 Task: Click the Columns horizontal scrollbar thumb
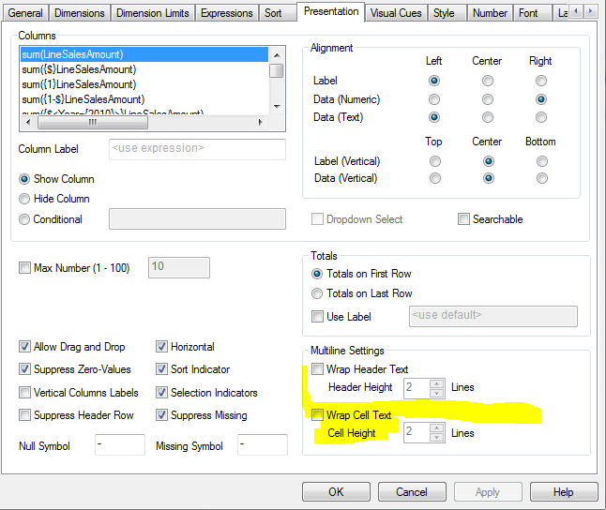pyautogui.click(x=93, y=123)
